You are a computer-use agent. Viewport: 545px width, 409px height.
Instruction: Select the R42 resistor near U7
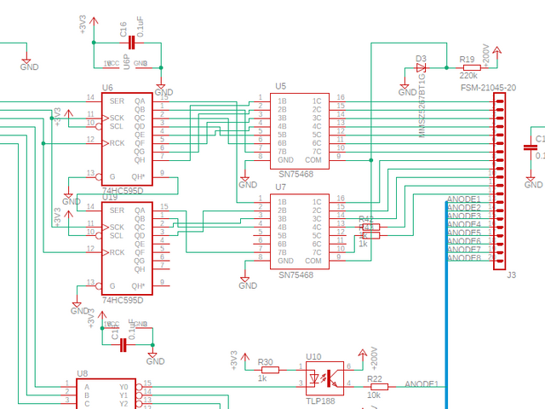pos(371,227)
